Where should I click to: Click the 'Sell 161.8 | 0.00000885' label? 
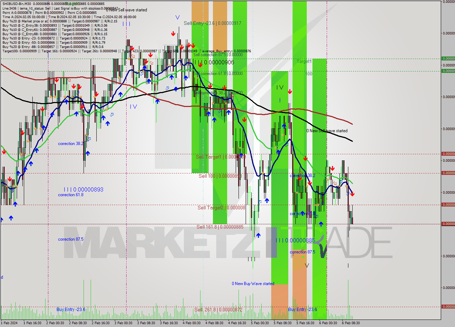(220, 227)
